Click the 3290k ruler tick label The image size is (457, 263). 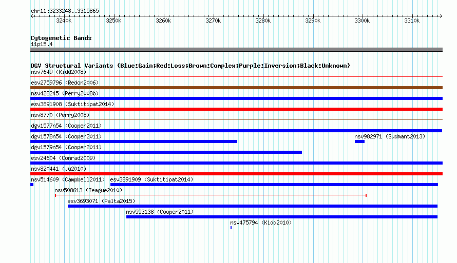coord(313,21)
